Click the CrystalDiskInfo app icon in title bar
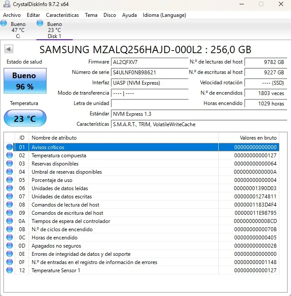This screenshot has height=296, width=291. coord(7,4)
